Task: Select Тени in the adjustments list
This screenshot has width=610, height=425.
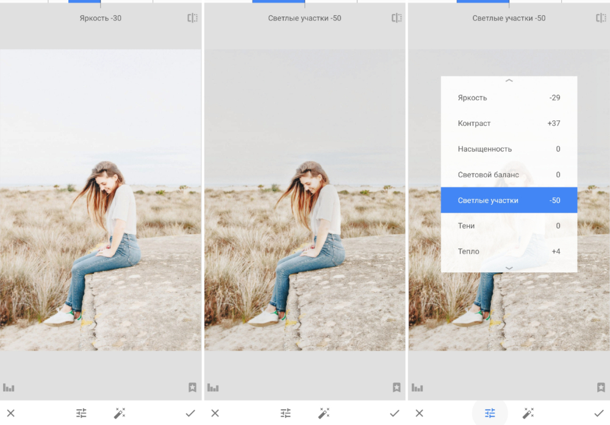Action: click(x=509, y=225)
